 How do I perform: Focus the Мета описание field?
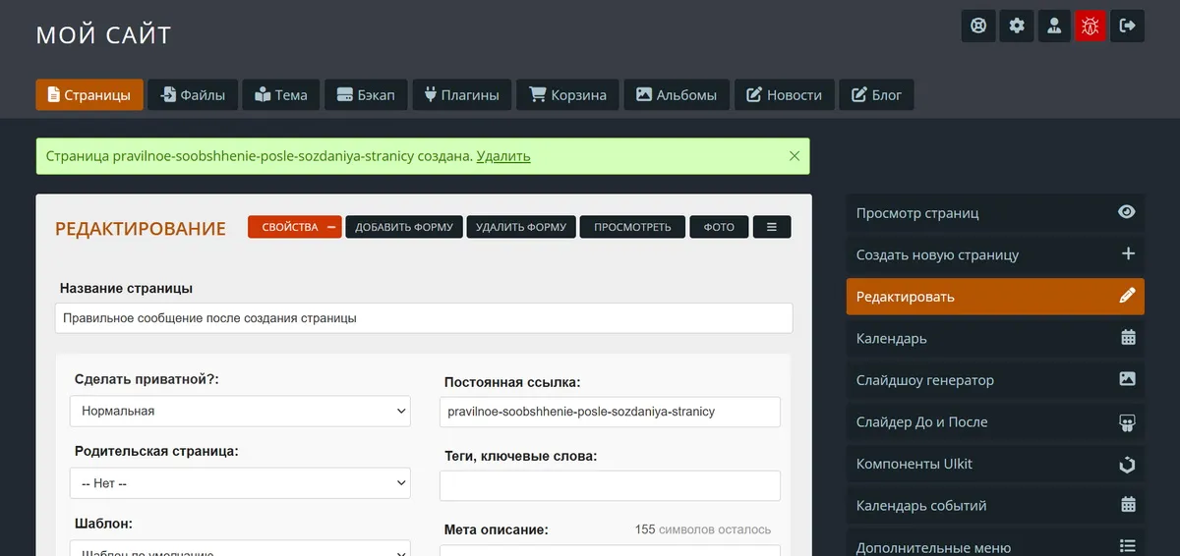click(610, 551)
